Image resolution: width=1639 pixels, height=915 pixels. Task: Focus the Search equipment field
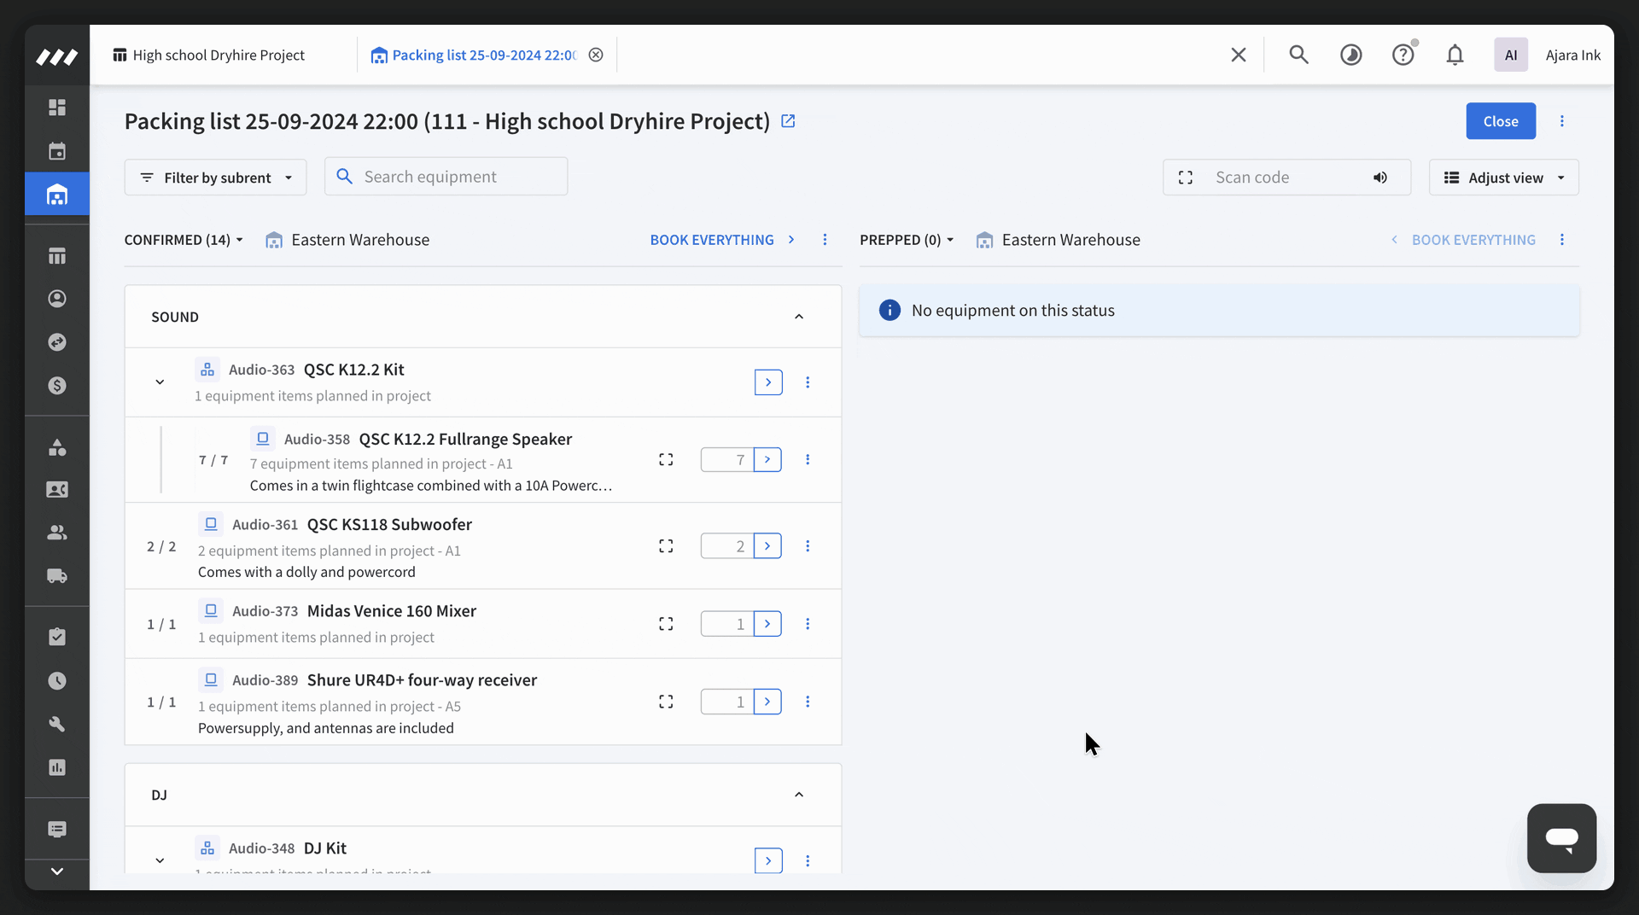click(x=446, y=177)
